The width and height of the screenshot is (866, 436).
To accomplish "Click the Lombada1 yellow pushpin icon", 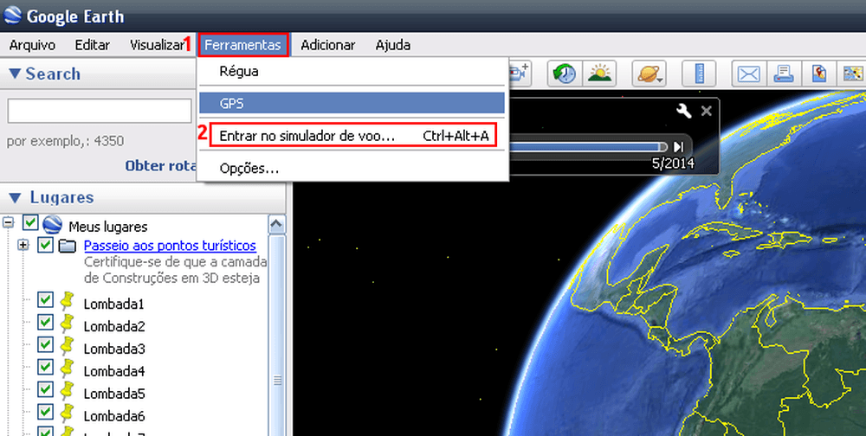I will tap(67, 301).
